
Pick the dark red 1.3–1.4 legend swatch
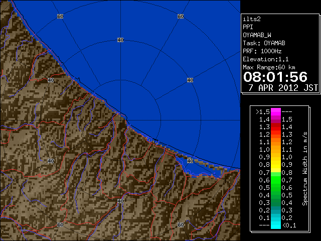coord(276,127)
